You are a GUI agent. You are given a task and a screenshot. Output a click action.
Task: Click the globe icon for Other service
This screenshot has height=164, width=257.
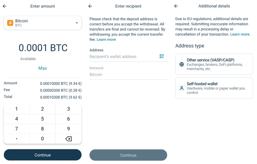(181, 64)
